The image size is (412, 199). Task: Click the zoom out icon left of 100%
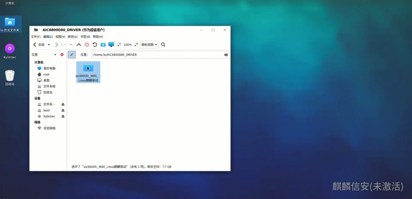click(119, 45)
